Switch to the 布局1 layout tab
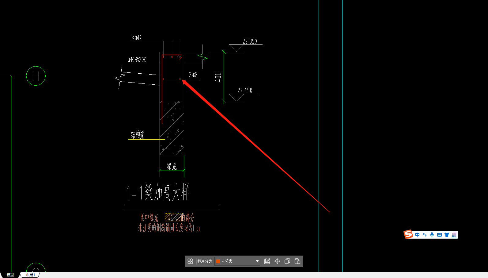 point(30,275)
